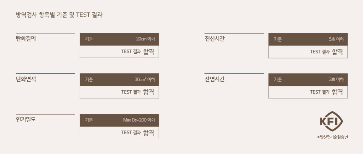Select the 소방산업기술원승인 caption under the logo

click(x=332, y=137)
